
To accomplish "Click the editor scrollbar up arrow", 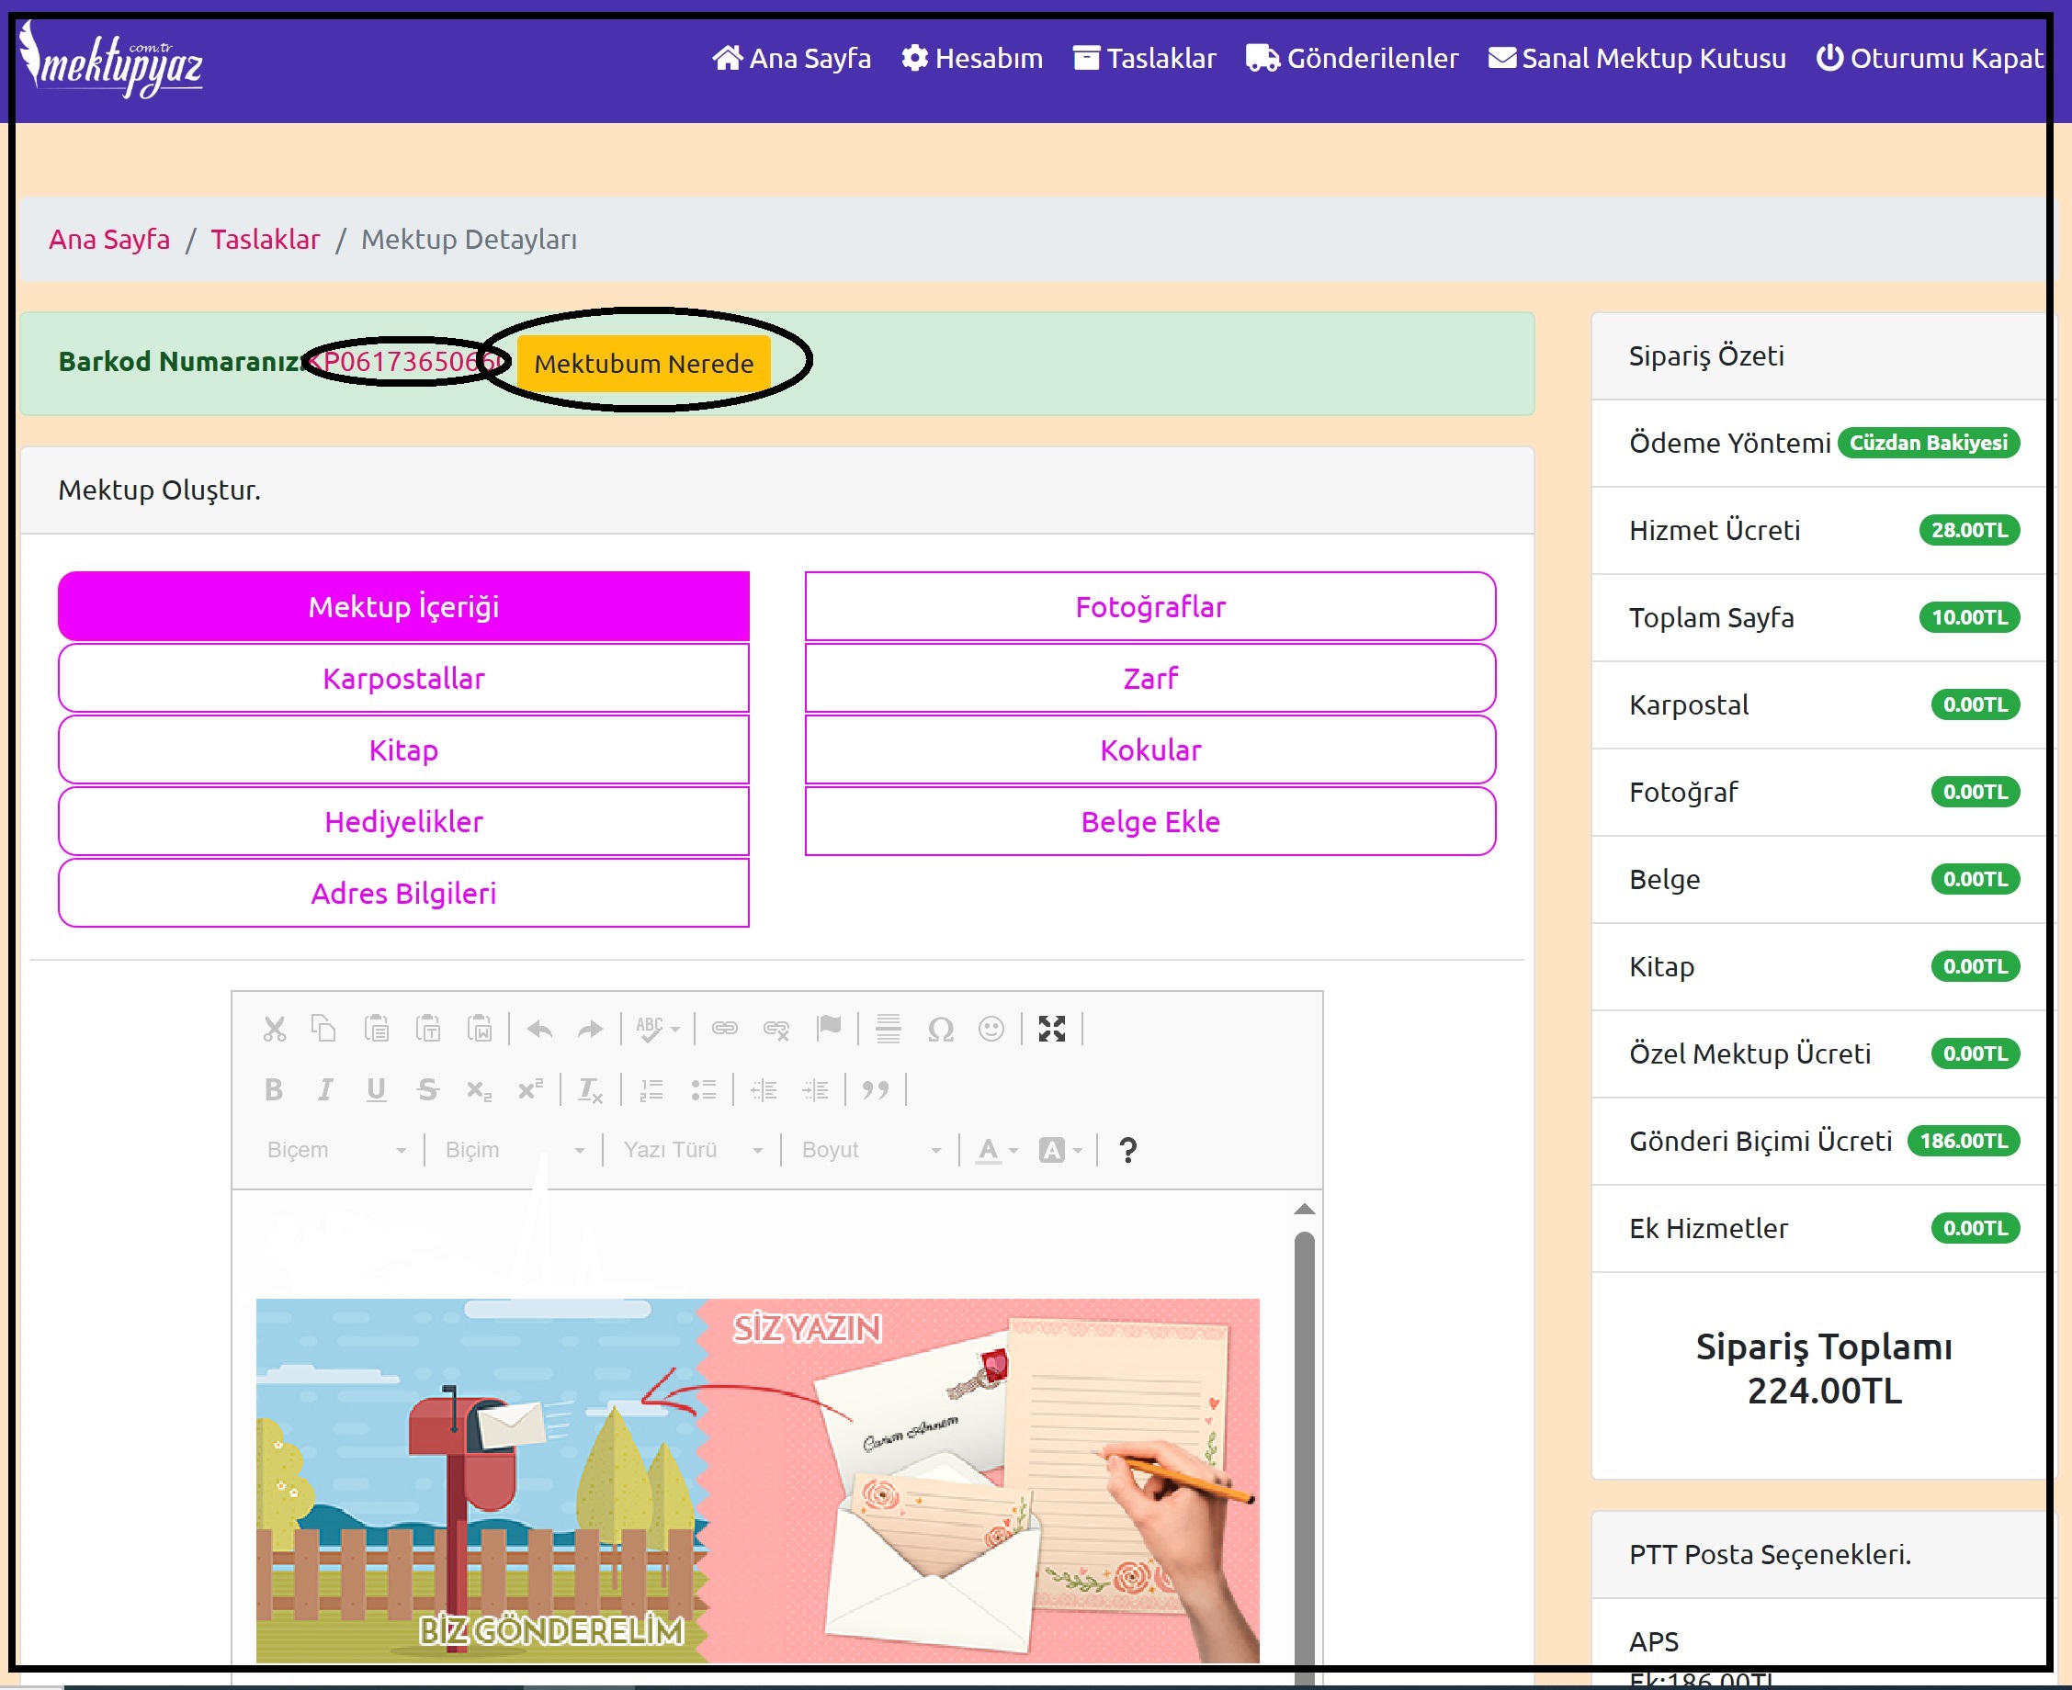I will tap(1304, 1210).
